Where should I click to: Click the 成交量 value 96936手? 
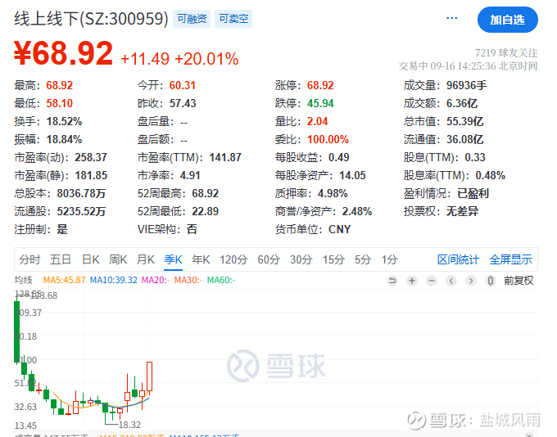(x=466, y=85)
